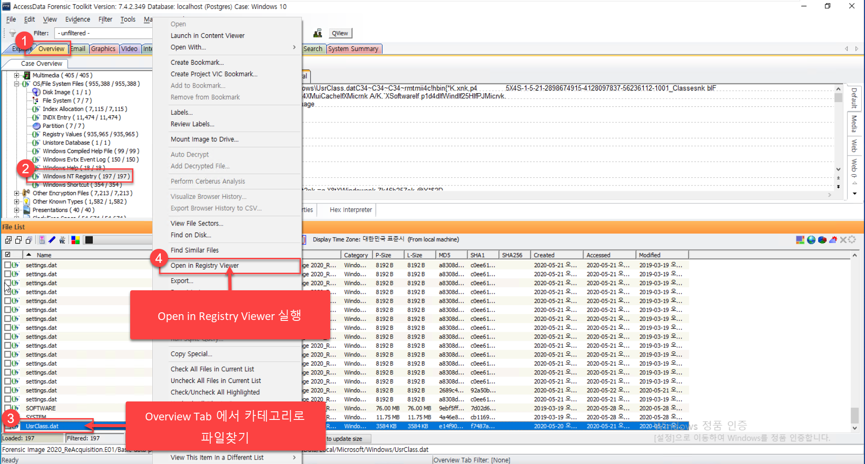Open the Open With submenu arrow
The width and height of the screenshot is (865, 464).
click(294, 47)
